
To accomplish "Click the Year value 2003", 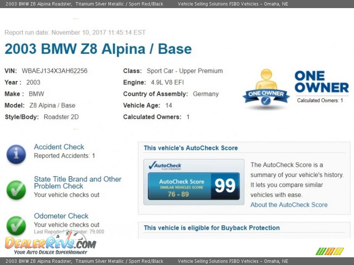I will pos(33,82).
